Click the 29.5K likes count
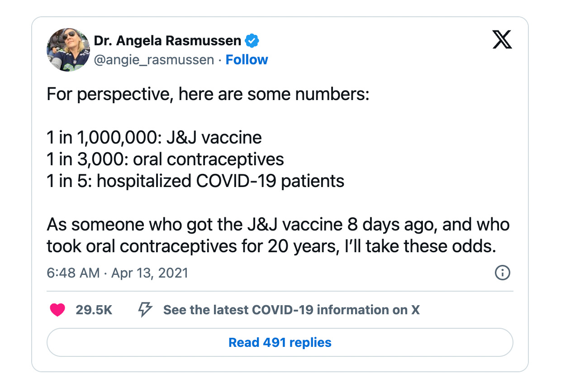Image resolution: width=570 pixels, height=384 pixels. [94, 310]
